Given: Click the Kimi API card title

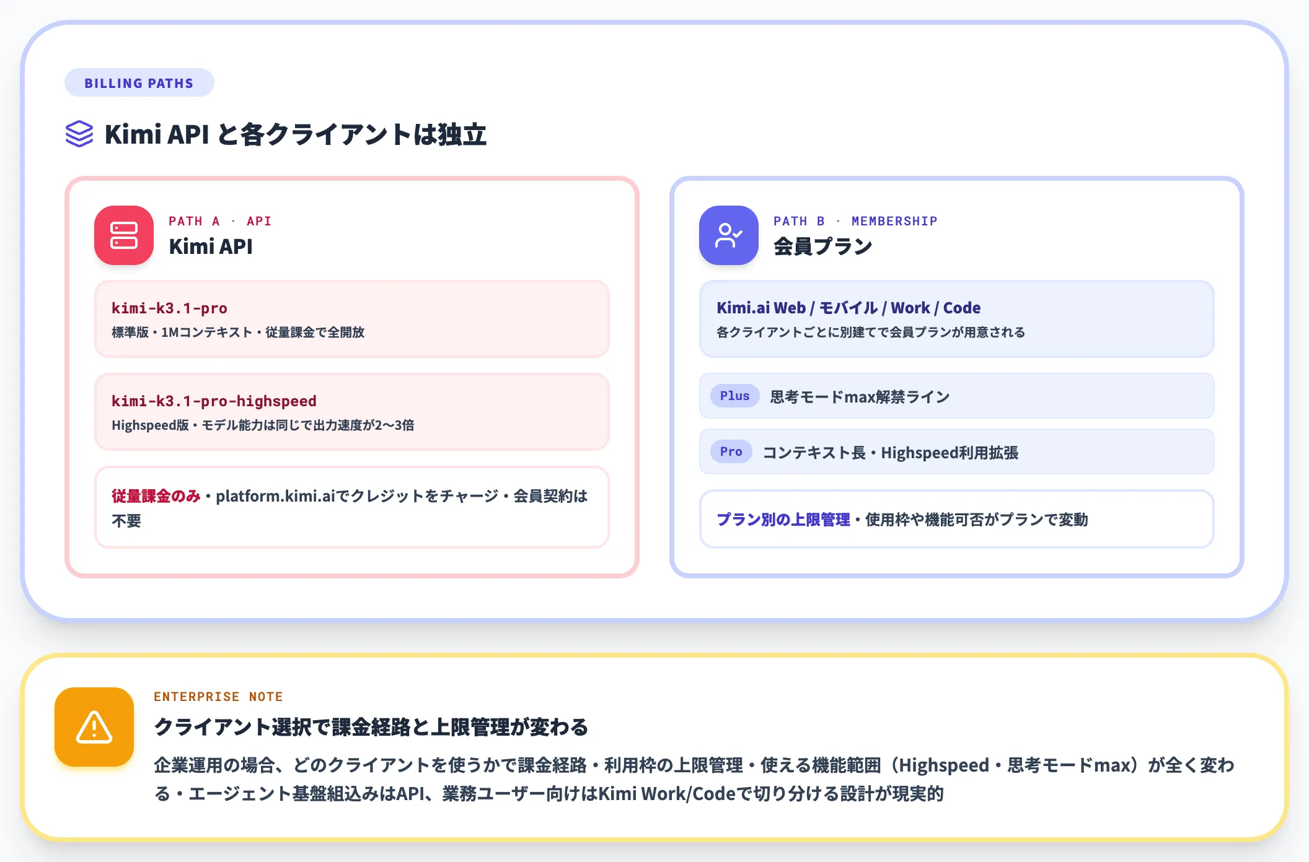Looking at the screenshot, I should click(x=211, y=246).
